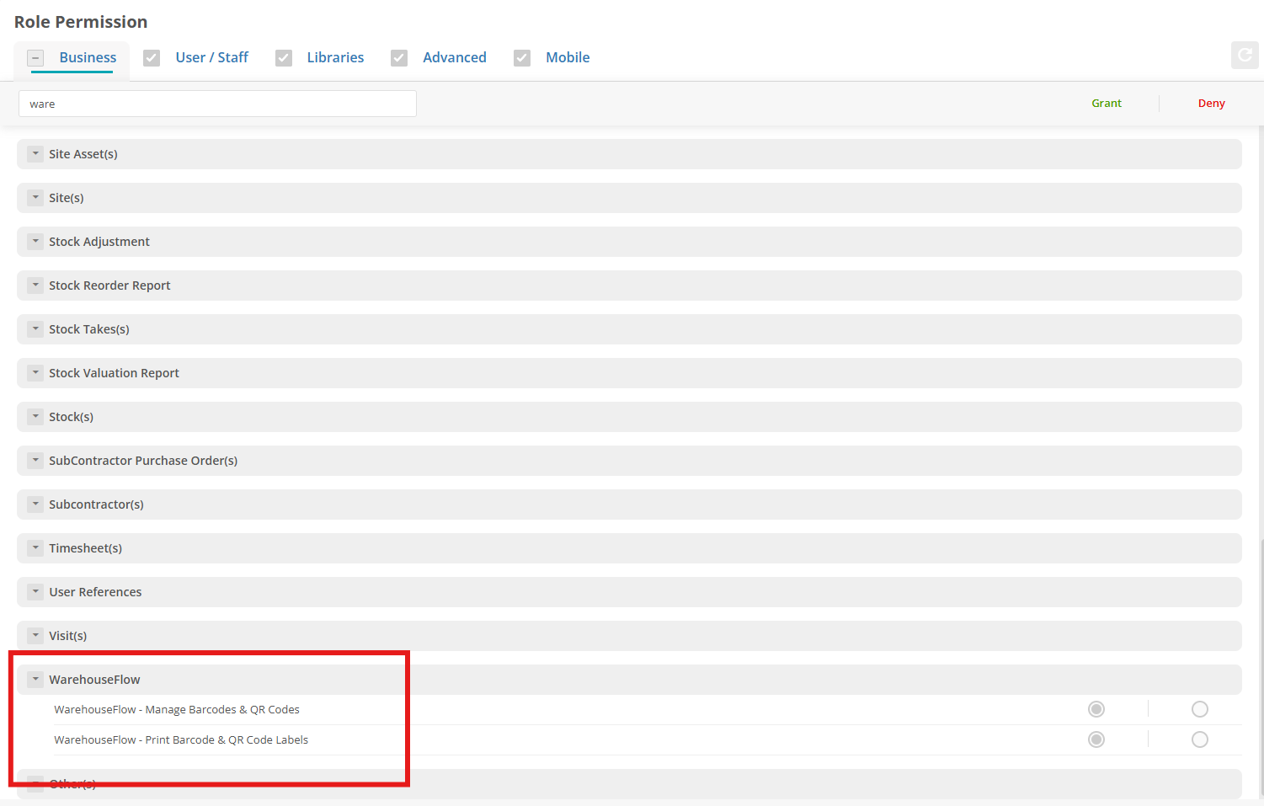Screen dimensions: 1264x806
Task: Toggle the User / Staff tab checkbox
Action: (152, 58)
